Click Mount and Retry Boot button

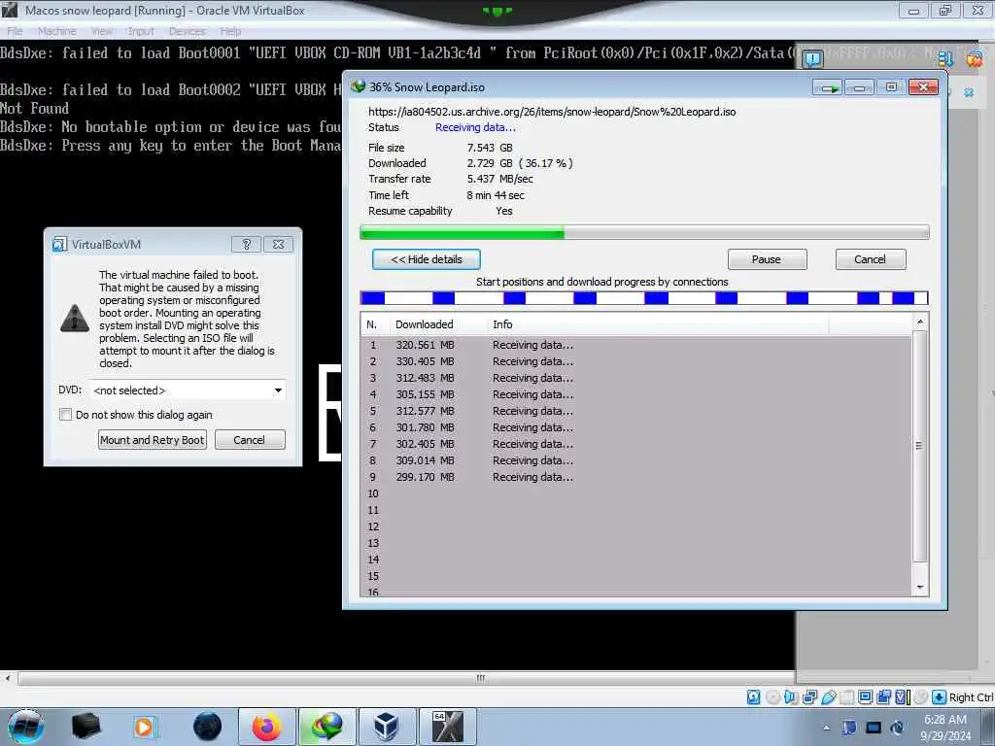pyautogui.click(x=153, y=440)
